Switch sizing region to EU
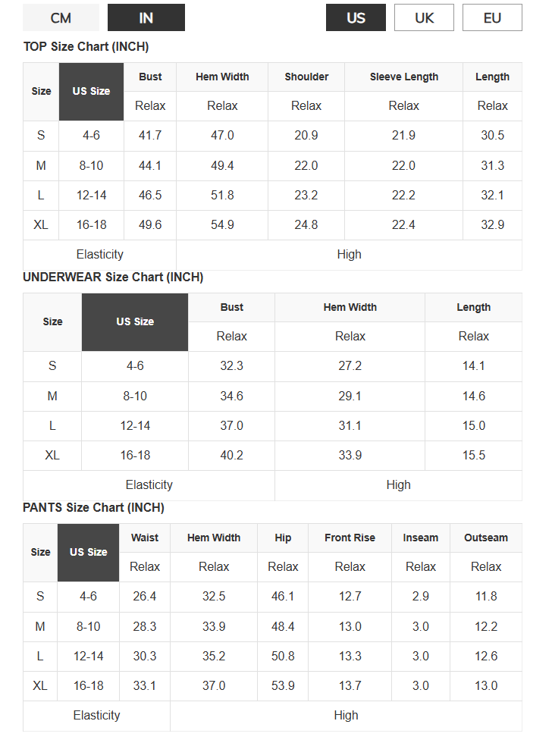The width and height of the screenshot is (552, 743). pos(492,18)
